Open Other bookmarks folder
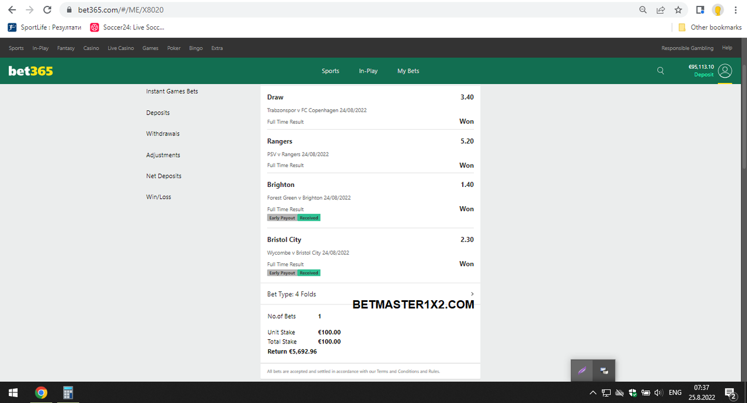The height and width of the screenshot is (403, 747). [x=710, y=27]
